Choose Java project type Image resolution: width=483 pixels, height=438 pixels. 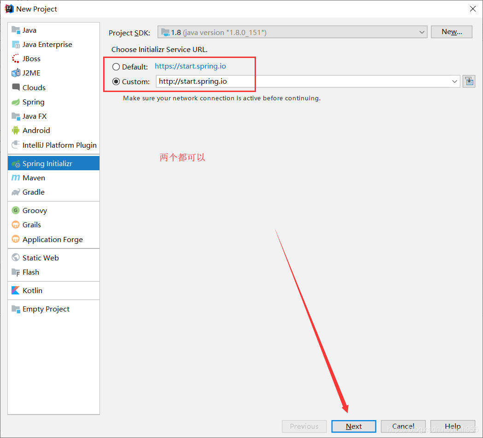(x=53, y=30)
